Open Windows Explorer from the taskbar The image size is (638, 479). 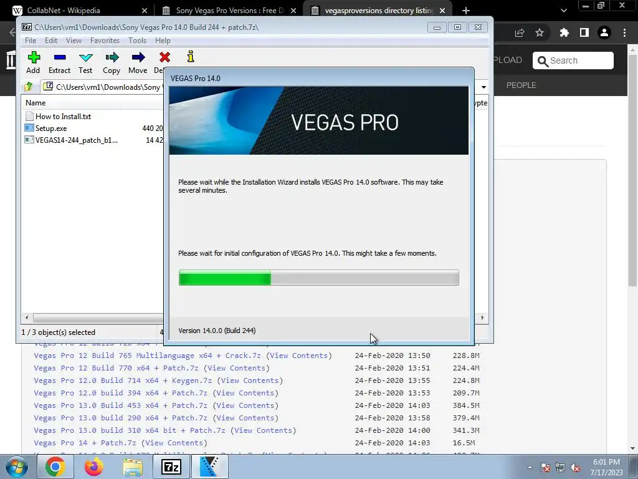[x=133, y=467]
